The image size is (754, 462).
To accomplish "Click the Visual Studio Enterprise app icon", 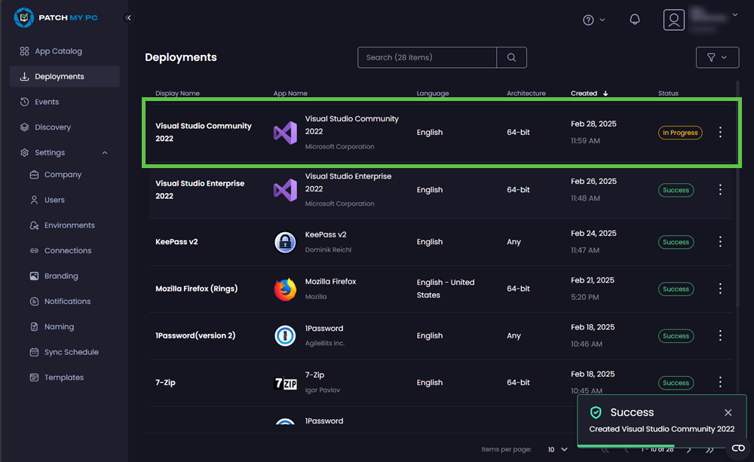I will click(285, 191).
